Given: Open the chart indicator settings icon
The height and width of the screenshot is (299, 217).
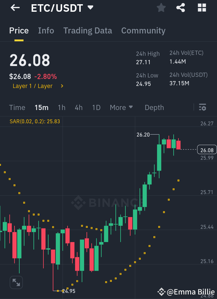Looking at the screenshot, I should click(x=202, y=107).
